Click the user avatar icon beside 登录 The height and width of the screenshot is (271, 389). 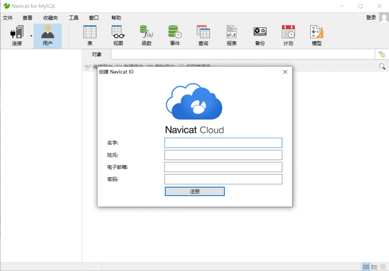pyautogui.click(x=384, y=17)
